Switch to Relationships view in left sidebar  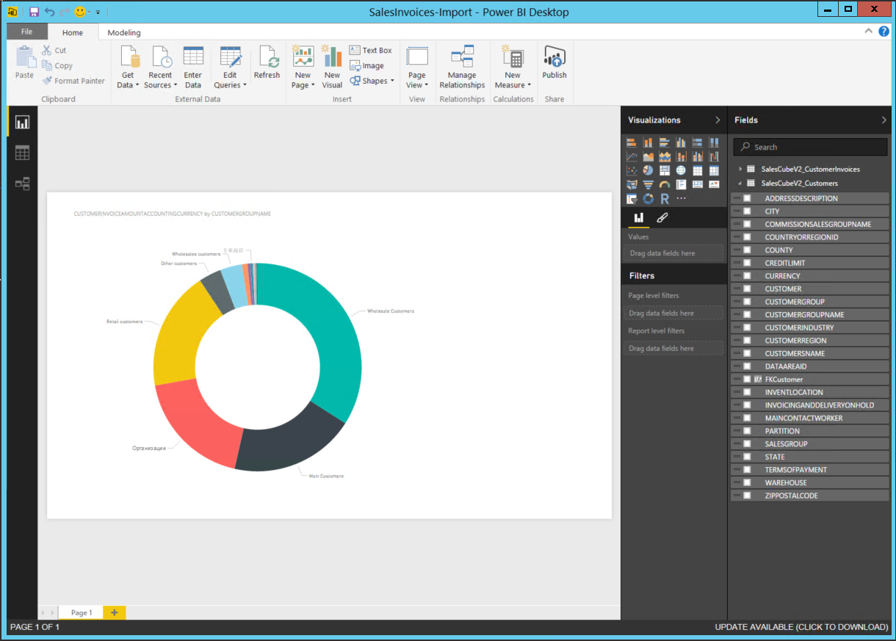(x=22, y=184)
